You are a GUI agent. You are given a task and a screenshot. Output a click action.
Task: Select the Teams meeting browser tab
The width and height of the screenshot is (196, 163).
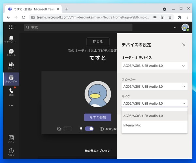[34, 9]
